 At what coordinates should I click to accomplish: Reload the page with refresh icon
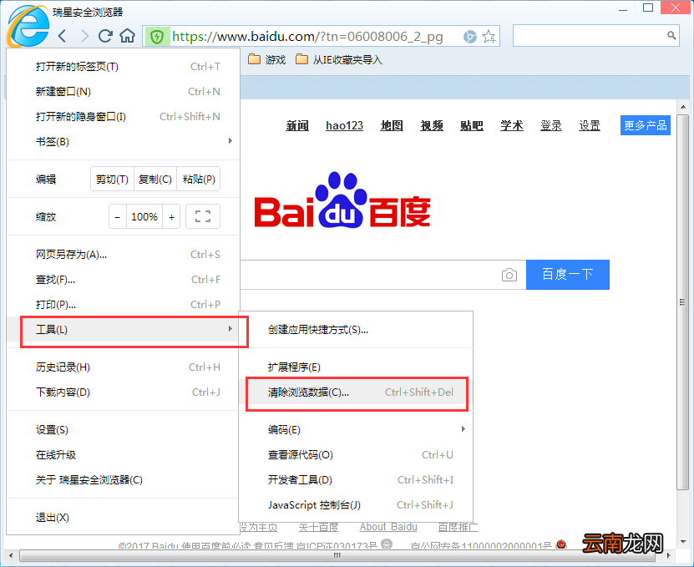(x=105, y=36)
